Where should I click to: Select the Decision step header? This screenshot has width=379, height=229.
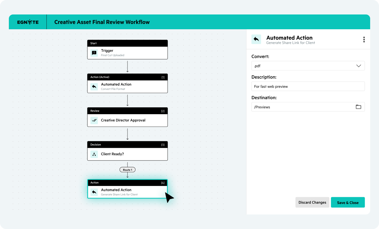pyautogui.click(x=128, y=145)
